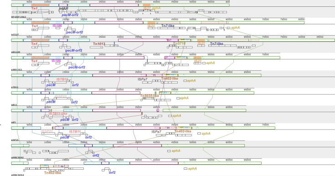Select the ISPa7 label in pTB11 track
Screen dimensions: 335x176
coord(143,79)
